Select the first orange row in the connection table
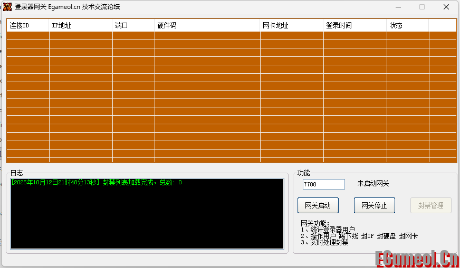This screenshot has width=460, height=268. [x=231, y=36]
